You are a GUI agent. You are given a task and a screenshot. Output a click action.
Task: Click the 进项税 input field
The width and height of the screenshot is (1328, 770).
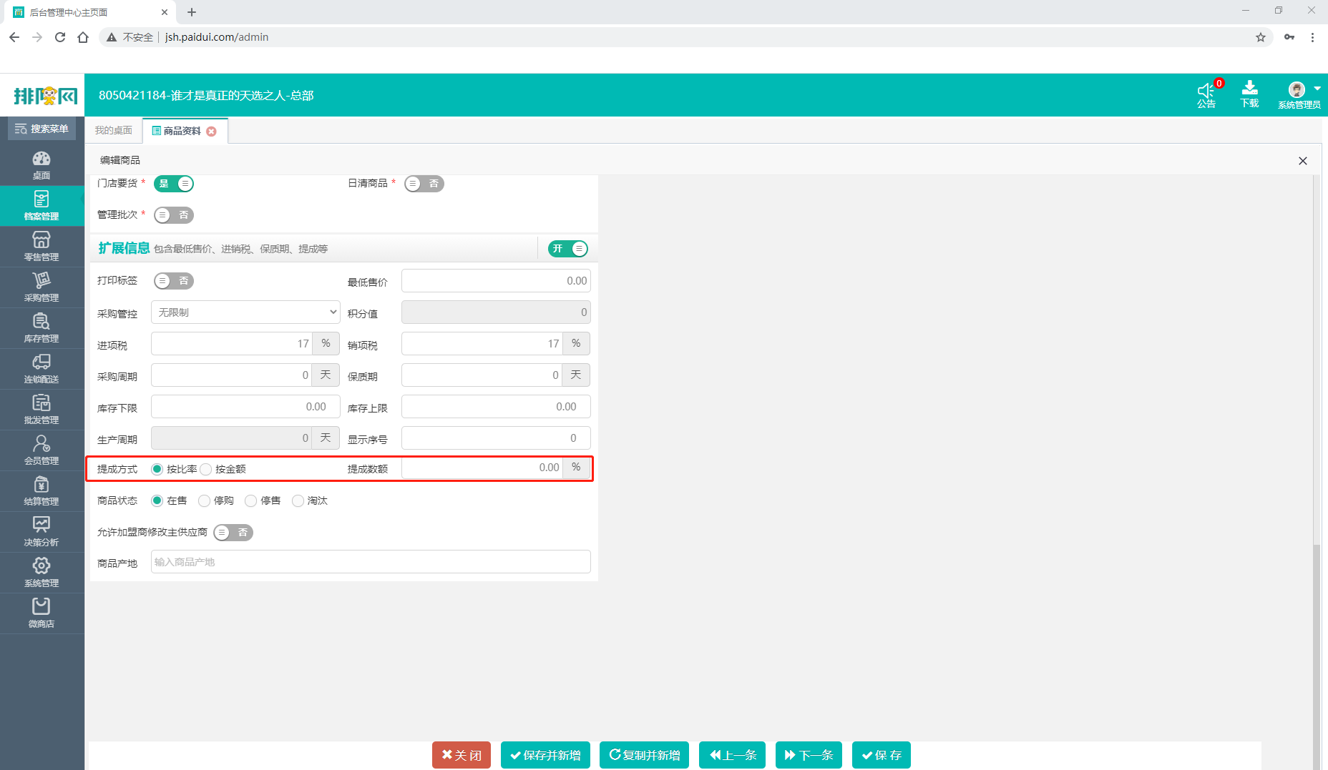pos(232,344)
